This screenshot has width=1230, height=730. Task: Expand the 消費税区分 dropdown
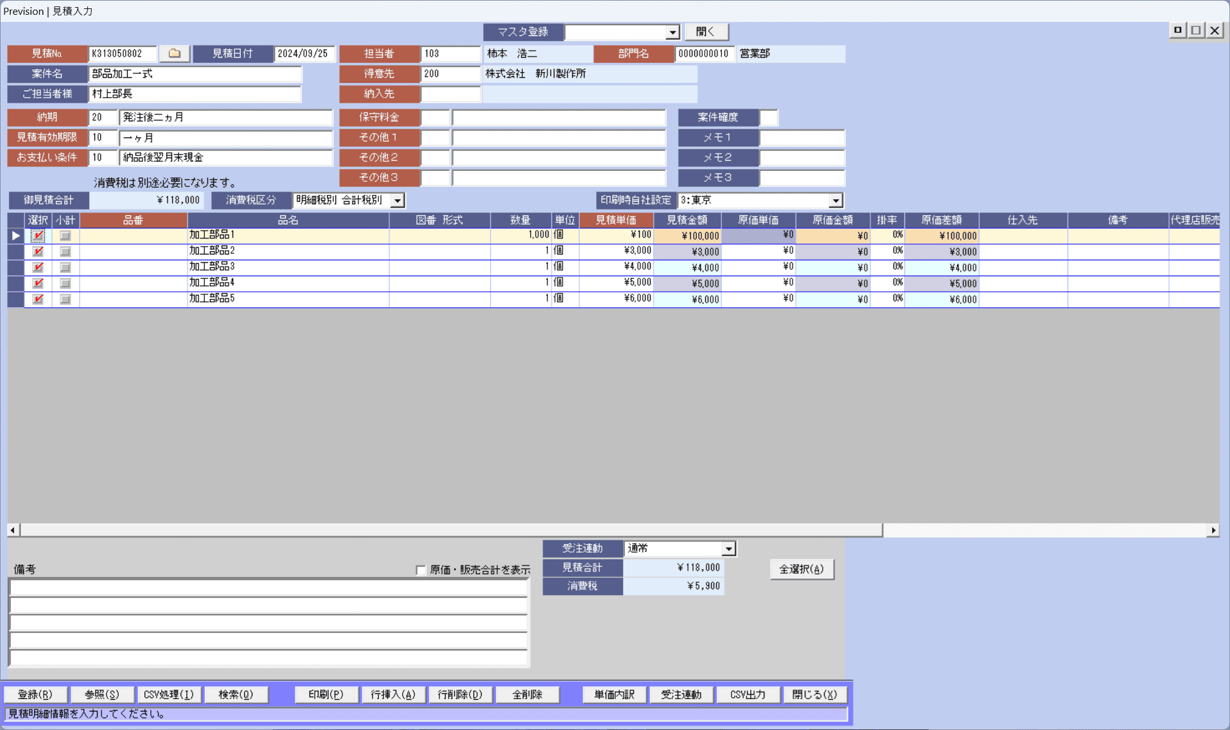[x=398, y=200]
